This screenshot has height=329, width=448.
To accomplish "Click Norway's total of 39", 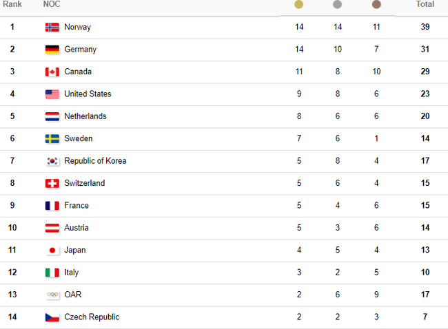I will pos(425,28).
